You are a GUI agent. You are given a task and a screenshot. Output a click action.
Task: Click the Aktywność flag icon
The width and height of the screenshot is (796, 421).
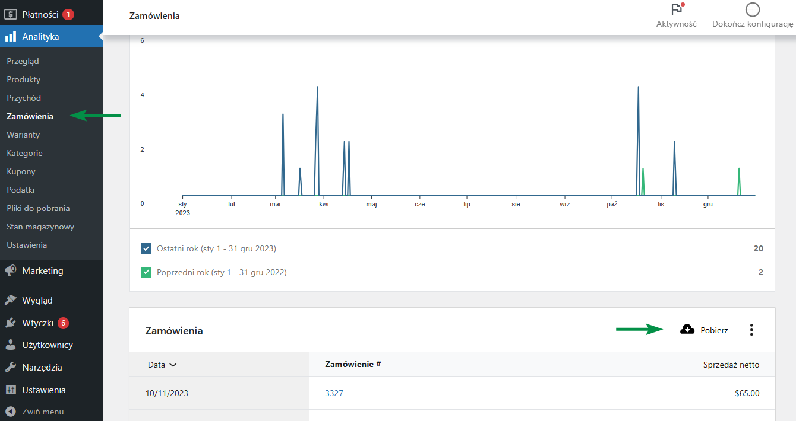[x=677, y=9]
